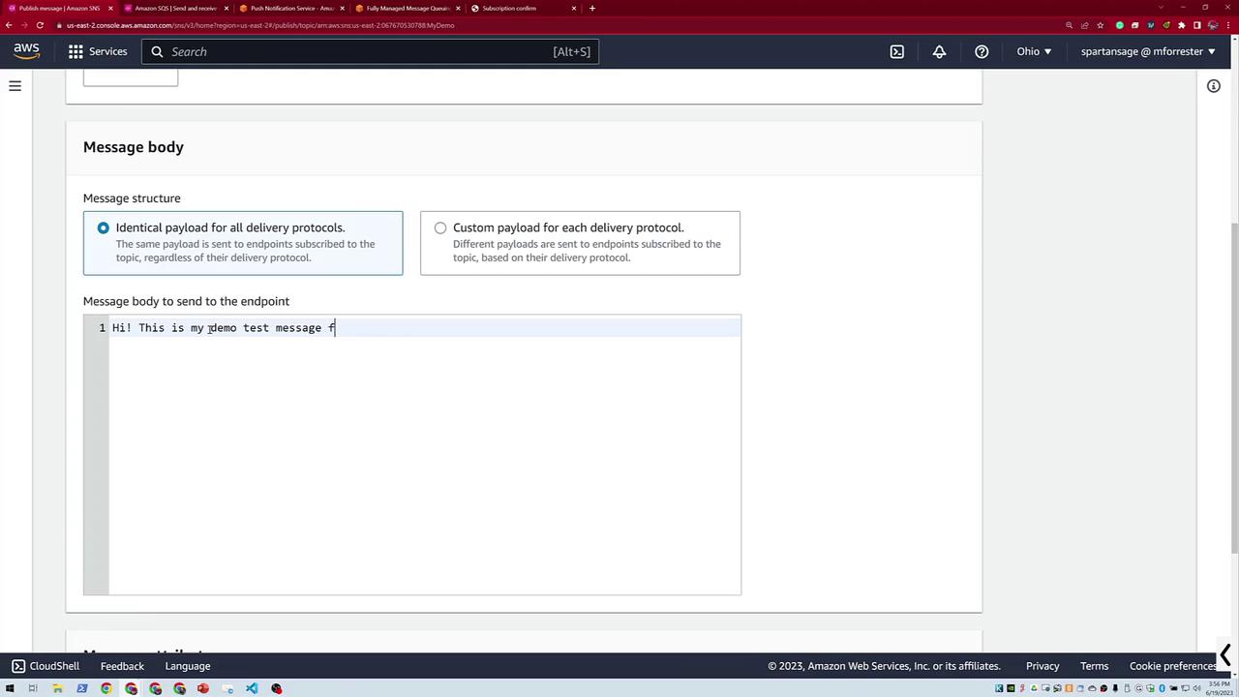The image size is (1239, 697).
Task: Open the taskbar clock showing 3:56 PM
Action: (1218, 688)
